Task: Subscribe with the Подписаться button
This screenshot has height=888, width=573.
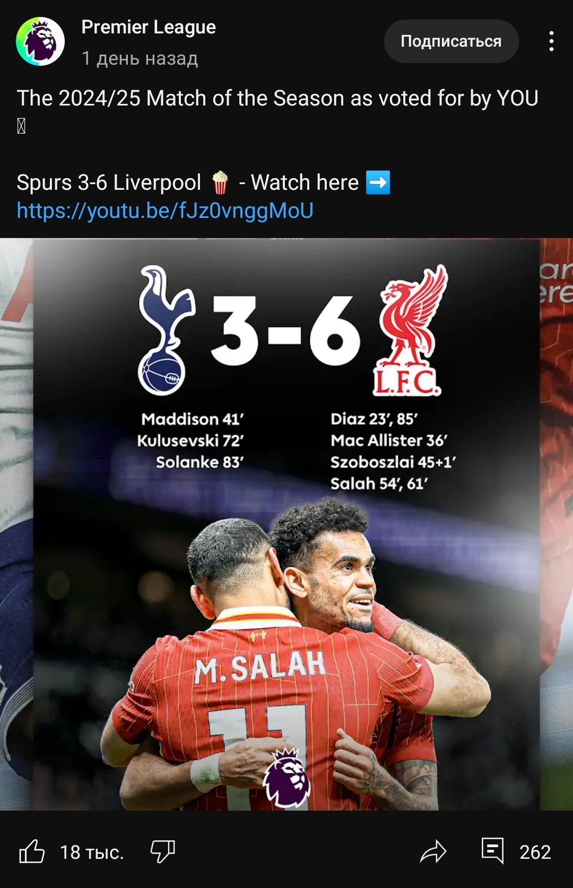Action: pyautogui.click(x=451, y=41)
